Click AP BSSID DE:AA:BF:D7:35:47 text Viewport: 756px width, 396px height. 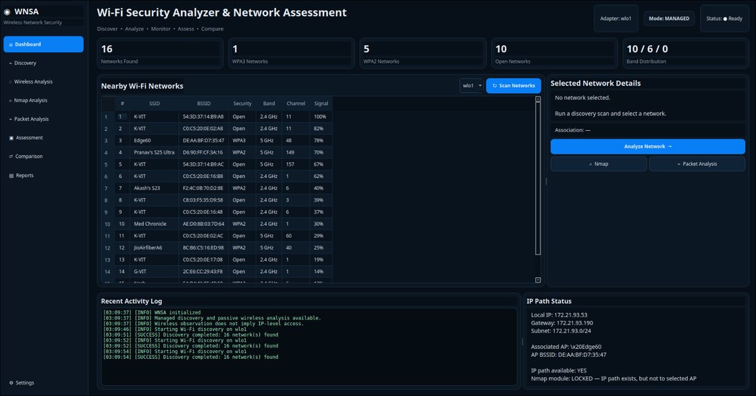(x=568, y=355)
